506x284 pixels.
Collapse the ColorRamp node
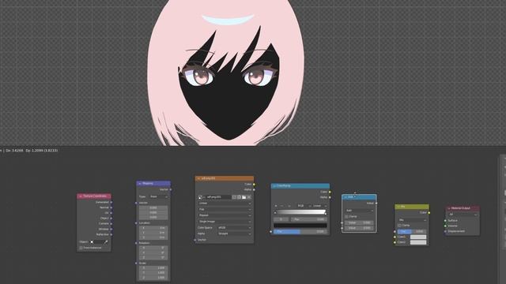[x=274, y=186]
